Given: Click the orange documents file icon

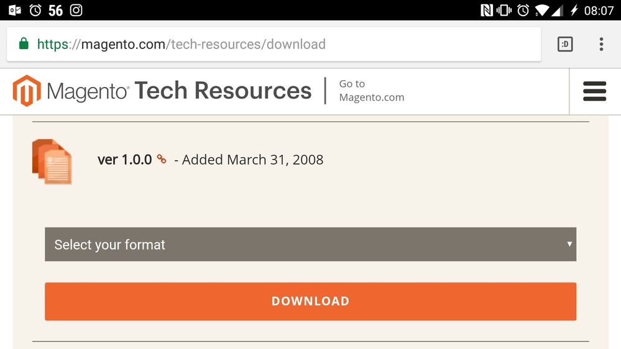Looking at the screenshot, I should 52,161.
